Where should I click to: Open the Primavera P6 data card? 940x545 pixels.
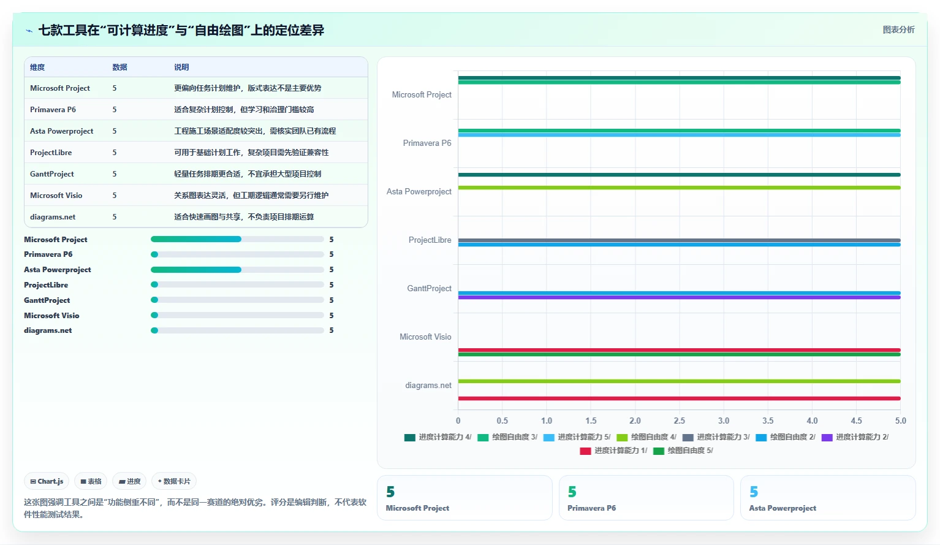(x=646, y=498)
